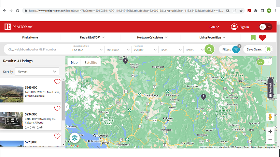Click the map pin marked 2
This screenshot has height=157, width=280.
pyautogui.click(x=125, y=61)
